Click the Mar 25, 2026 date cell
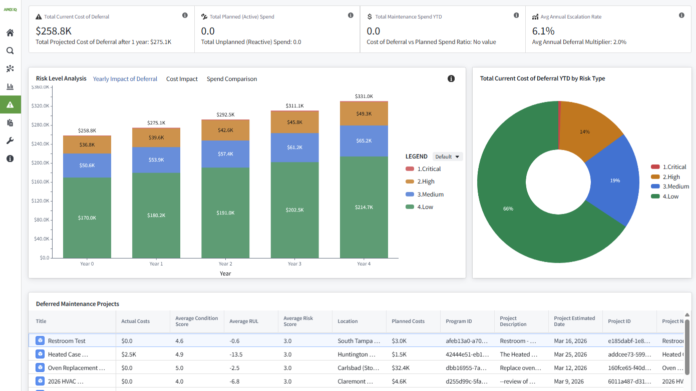This screenshot has height=391, width=696. (x=575, y=354)
